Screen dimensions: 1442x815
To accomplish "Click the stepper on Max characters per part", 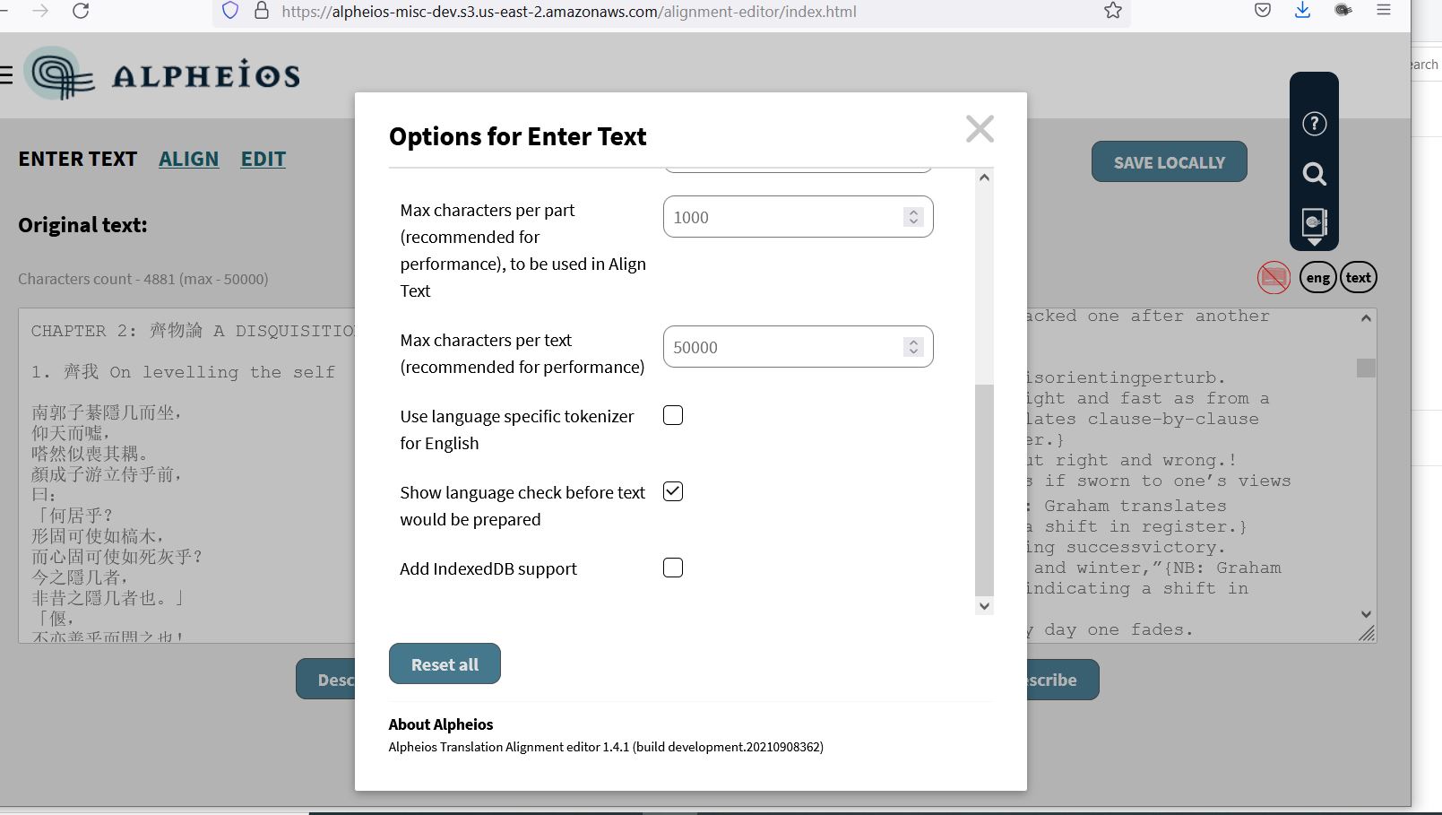I will [x=913, y=216].
